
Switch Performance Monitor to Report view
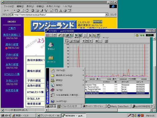tap(78, 41)
